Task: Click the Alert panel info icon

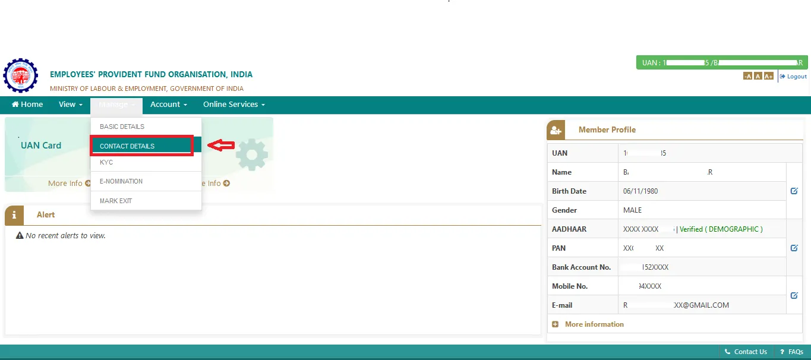Action: [x=14, y=215]
